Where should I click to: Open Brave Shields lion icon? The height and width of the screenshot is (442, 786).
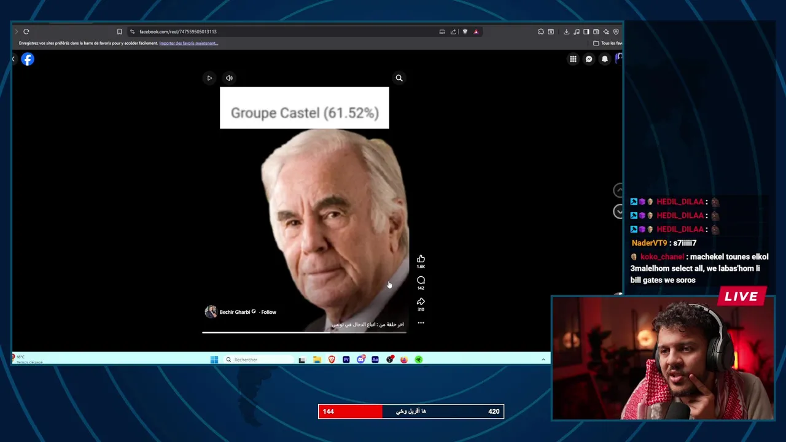[x=465, y=31]
